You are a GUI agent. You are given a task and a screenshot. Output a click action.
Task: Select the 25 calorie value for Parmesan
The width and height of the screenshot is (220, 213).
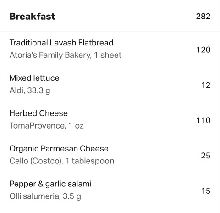pyautogui.click(x=206, y=156)
